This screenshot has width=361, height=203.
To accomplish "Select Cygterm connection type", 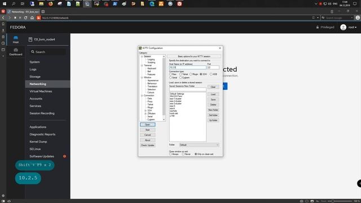I will (180, 78).
